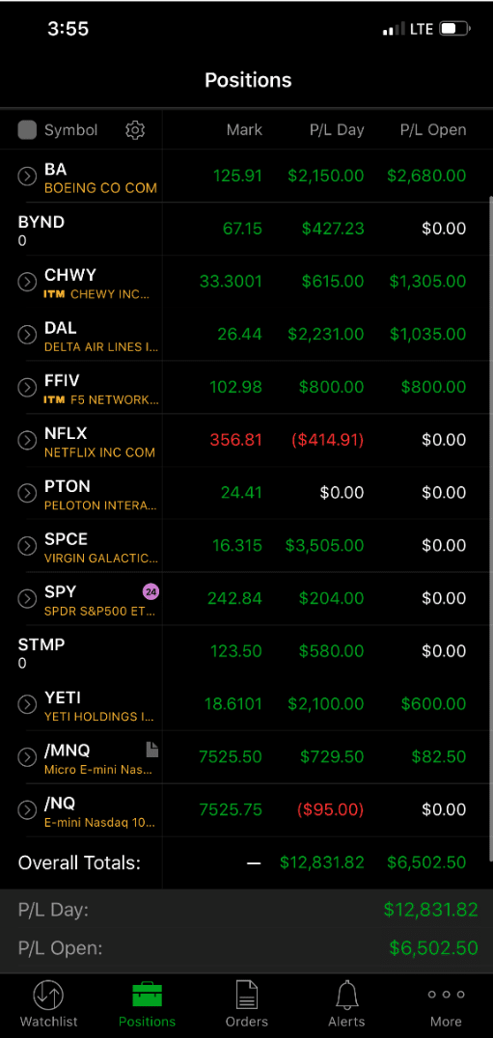Image resolution: width=493 pixels, height=1038 pixels.
Task: Select the STMP position row
Action: point(246,651)
